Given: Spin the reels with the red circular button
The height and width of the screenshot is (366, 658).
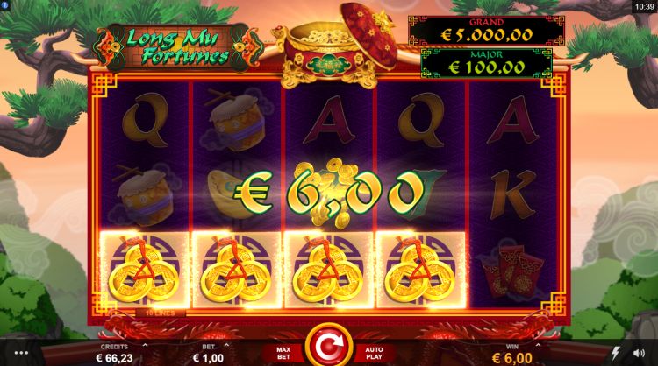Looking at the screenshot, I should click(329, 346).
